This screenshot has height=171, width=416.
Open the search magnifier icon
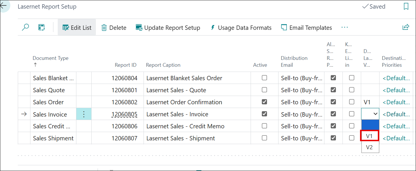click(26, 27)
